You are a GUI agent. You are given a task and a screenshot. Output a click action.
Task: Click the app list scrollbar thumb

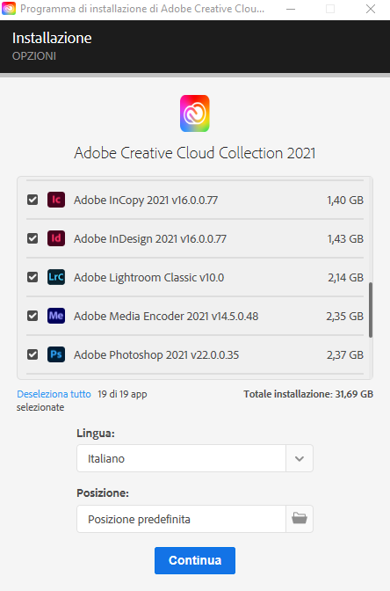(371, 310)
